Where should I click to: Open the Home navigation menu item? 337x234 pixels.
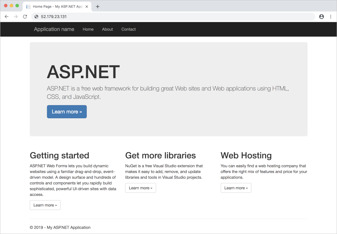coord(88,29)
